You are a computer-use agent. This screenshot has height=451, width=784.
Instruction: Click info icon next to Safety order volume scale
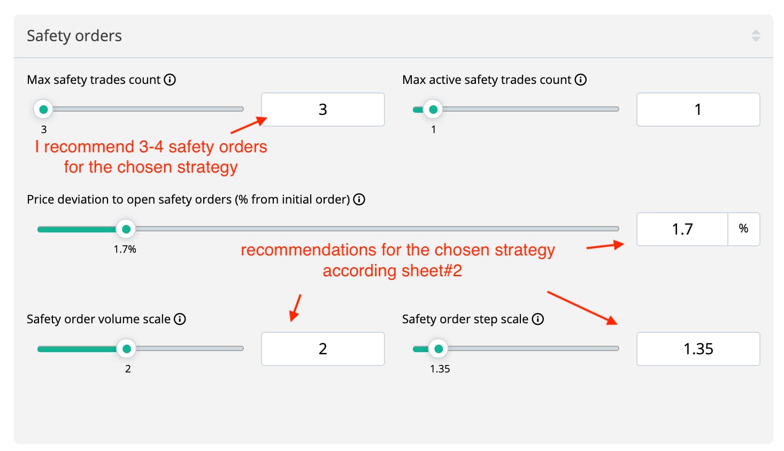click(x=180, y=319)
